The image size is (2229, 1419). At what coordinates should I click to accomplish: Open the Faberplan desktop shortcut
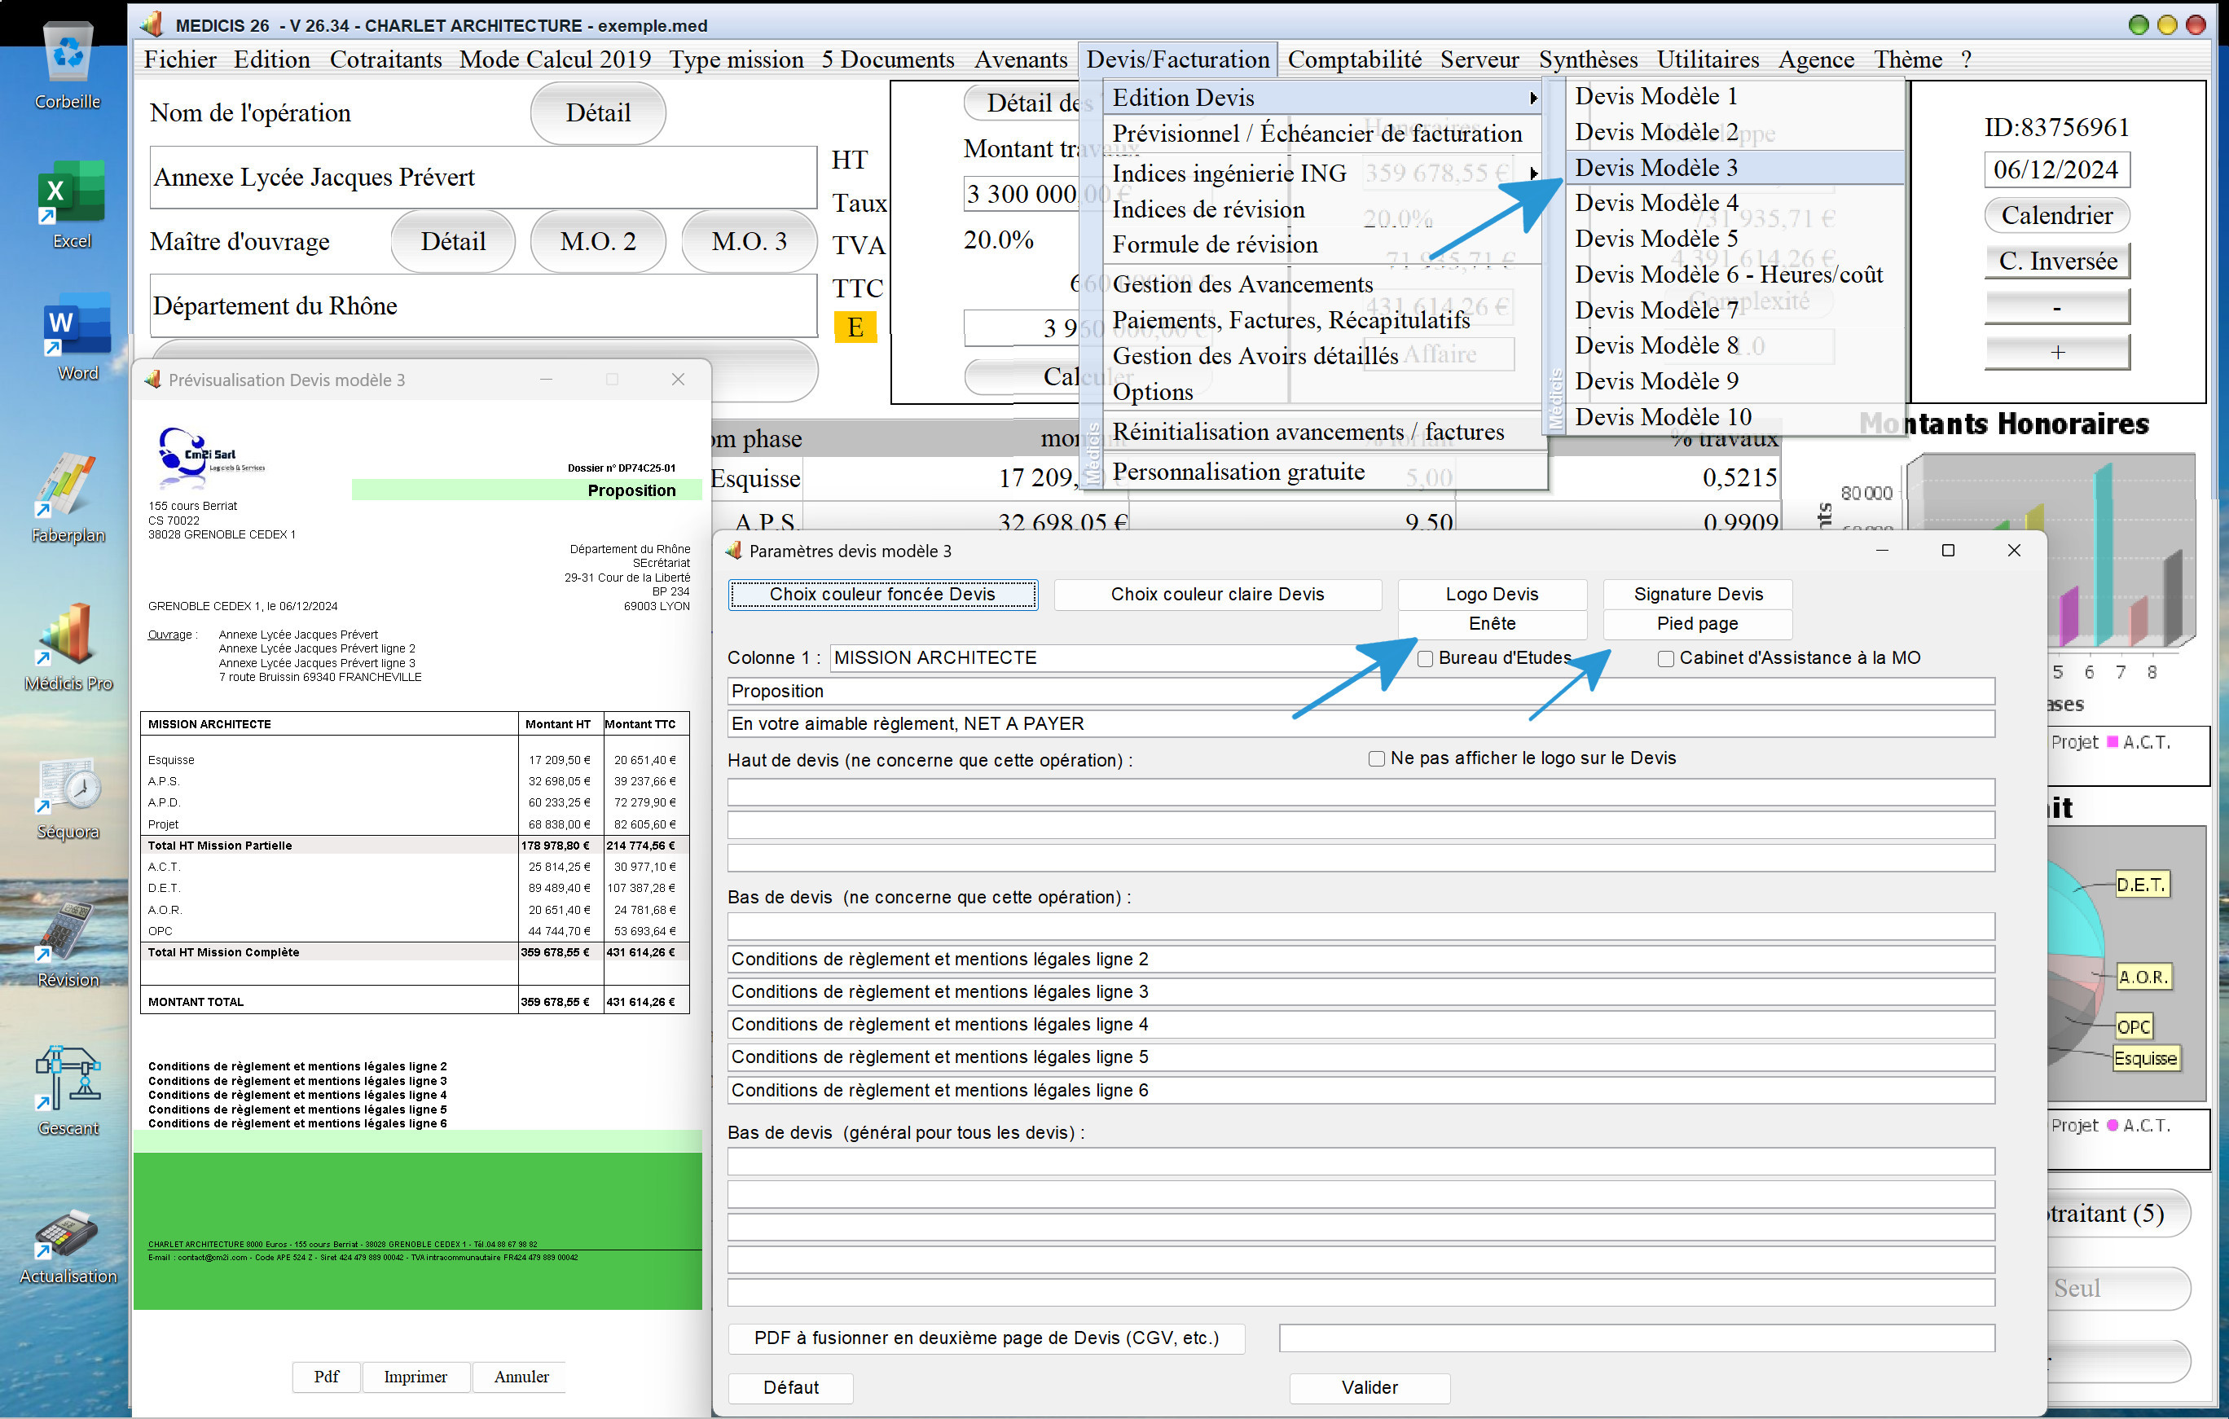point(68,498)
